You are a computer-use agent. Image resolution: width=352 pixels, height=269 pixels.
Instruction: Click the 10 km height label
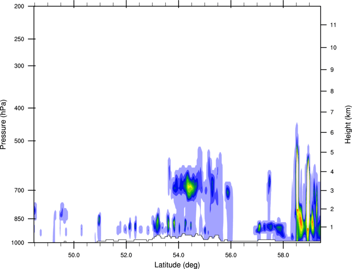[x=333, y=48]
